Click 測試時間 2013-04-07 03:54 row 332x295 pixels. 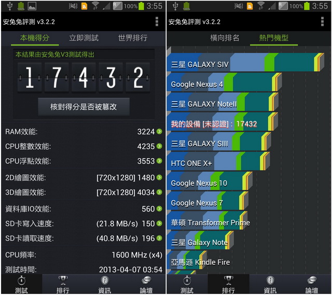click(84, 270)
